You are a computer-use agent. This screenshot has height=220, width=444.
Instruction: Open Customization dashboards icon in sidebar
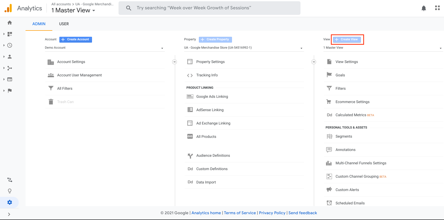10,34
